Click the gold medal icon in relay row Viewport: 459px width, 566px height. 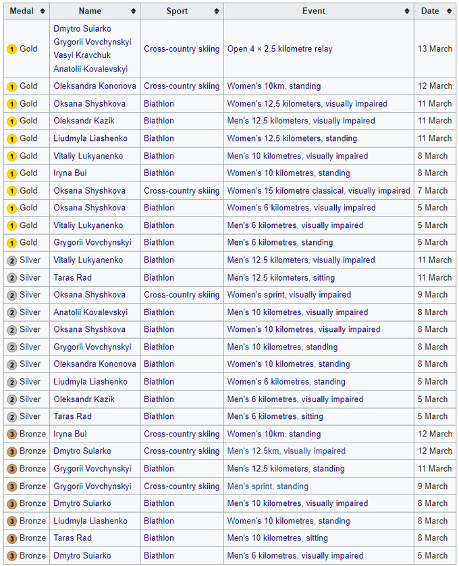tap(11, 49)
